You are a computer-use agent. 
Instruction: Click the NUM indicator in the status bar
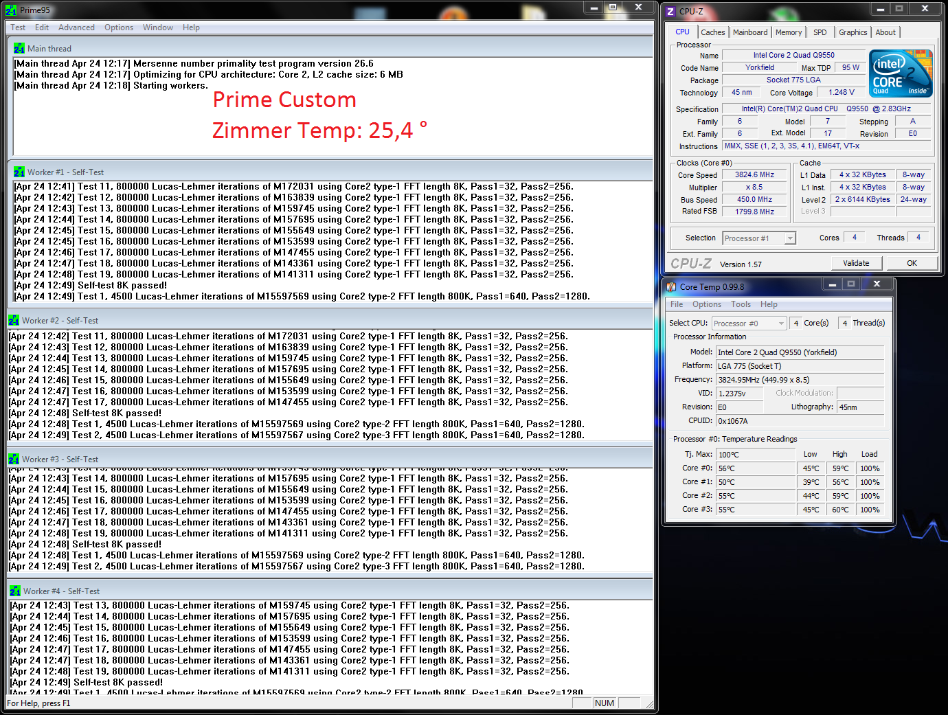coord(605,703)
